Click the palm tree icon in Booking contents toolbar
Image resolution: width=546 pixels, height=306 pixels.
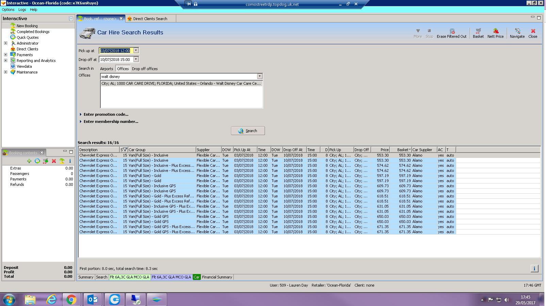(x=62, y=161)
